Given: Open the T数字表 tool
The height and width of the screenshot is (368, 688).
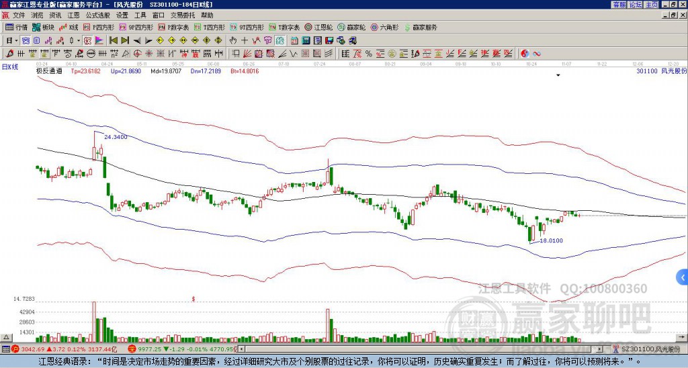Looking at the screenshot, I should [x=284, y=28].
